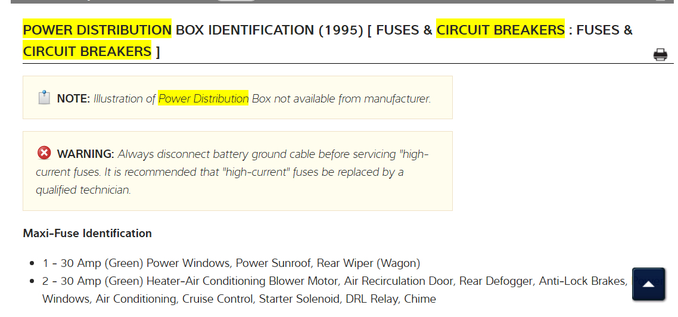
Task: Click "BOX IDENTIFICATION" text in the title
Action: click(244, 30)
